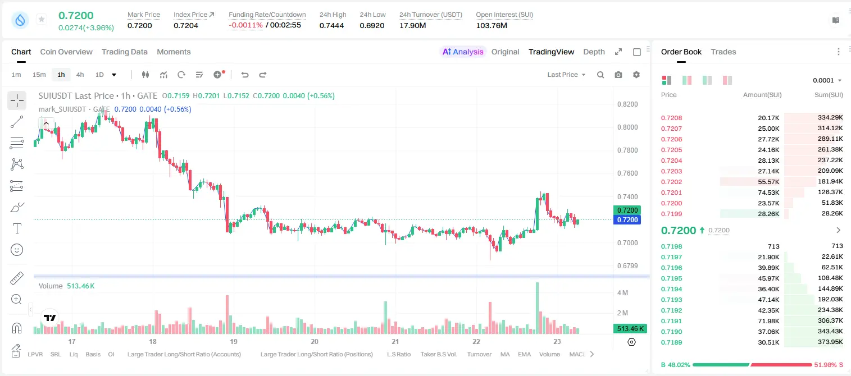
Task: Open the order book precision 0.0001 dropdown
Action: coord(827,80)
